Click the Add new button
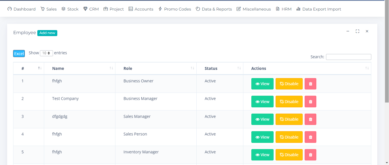Screen dimensions: 389x165 [47, 33]
